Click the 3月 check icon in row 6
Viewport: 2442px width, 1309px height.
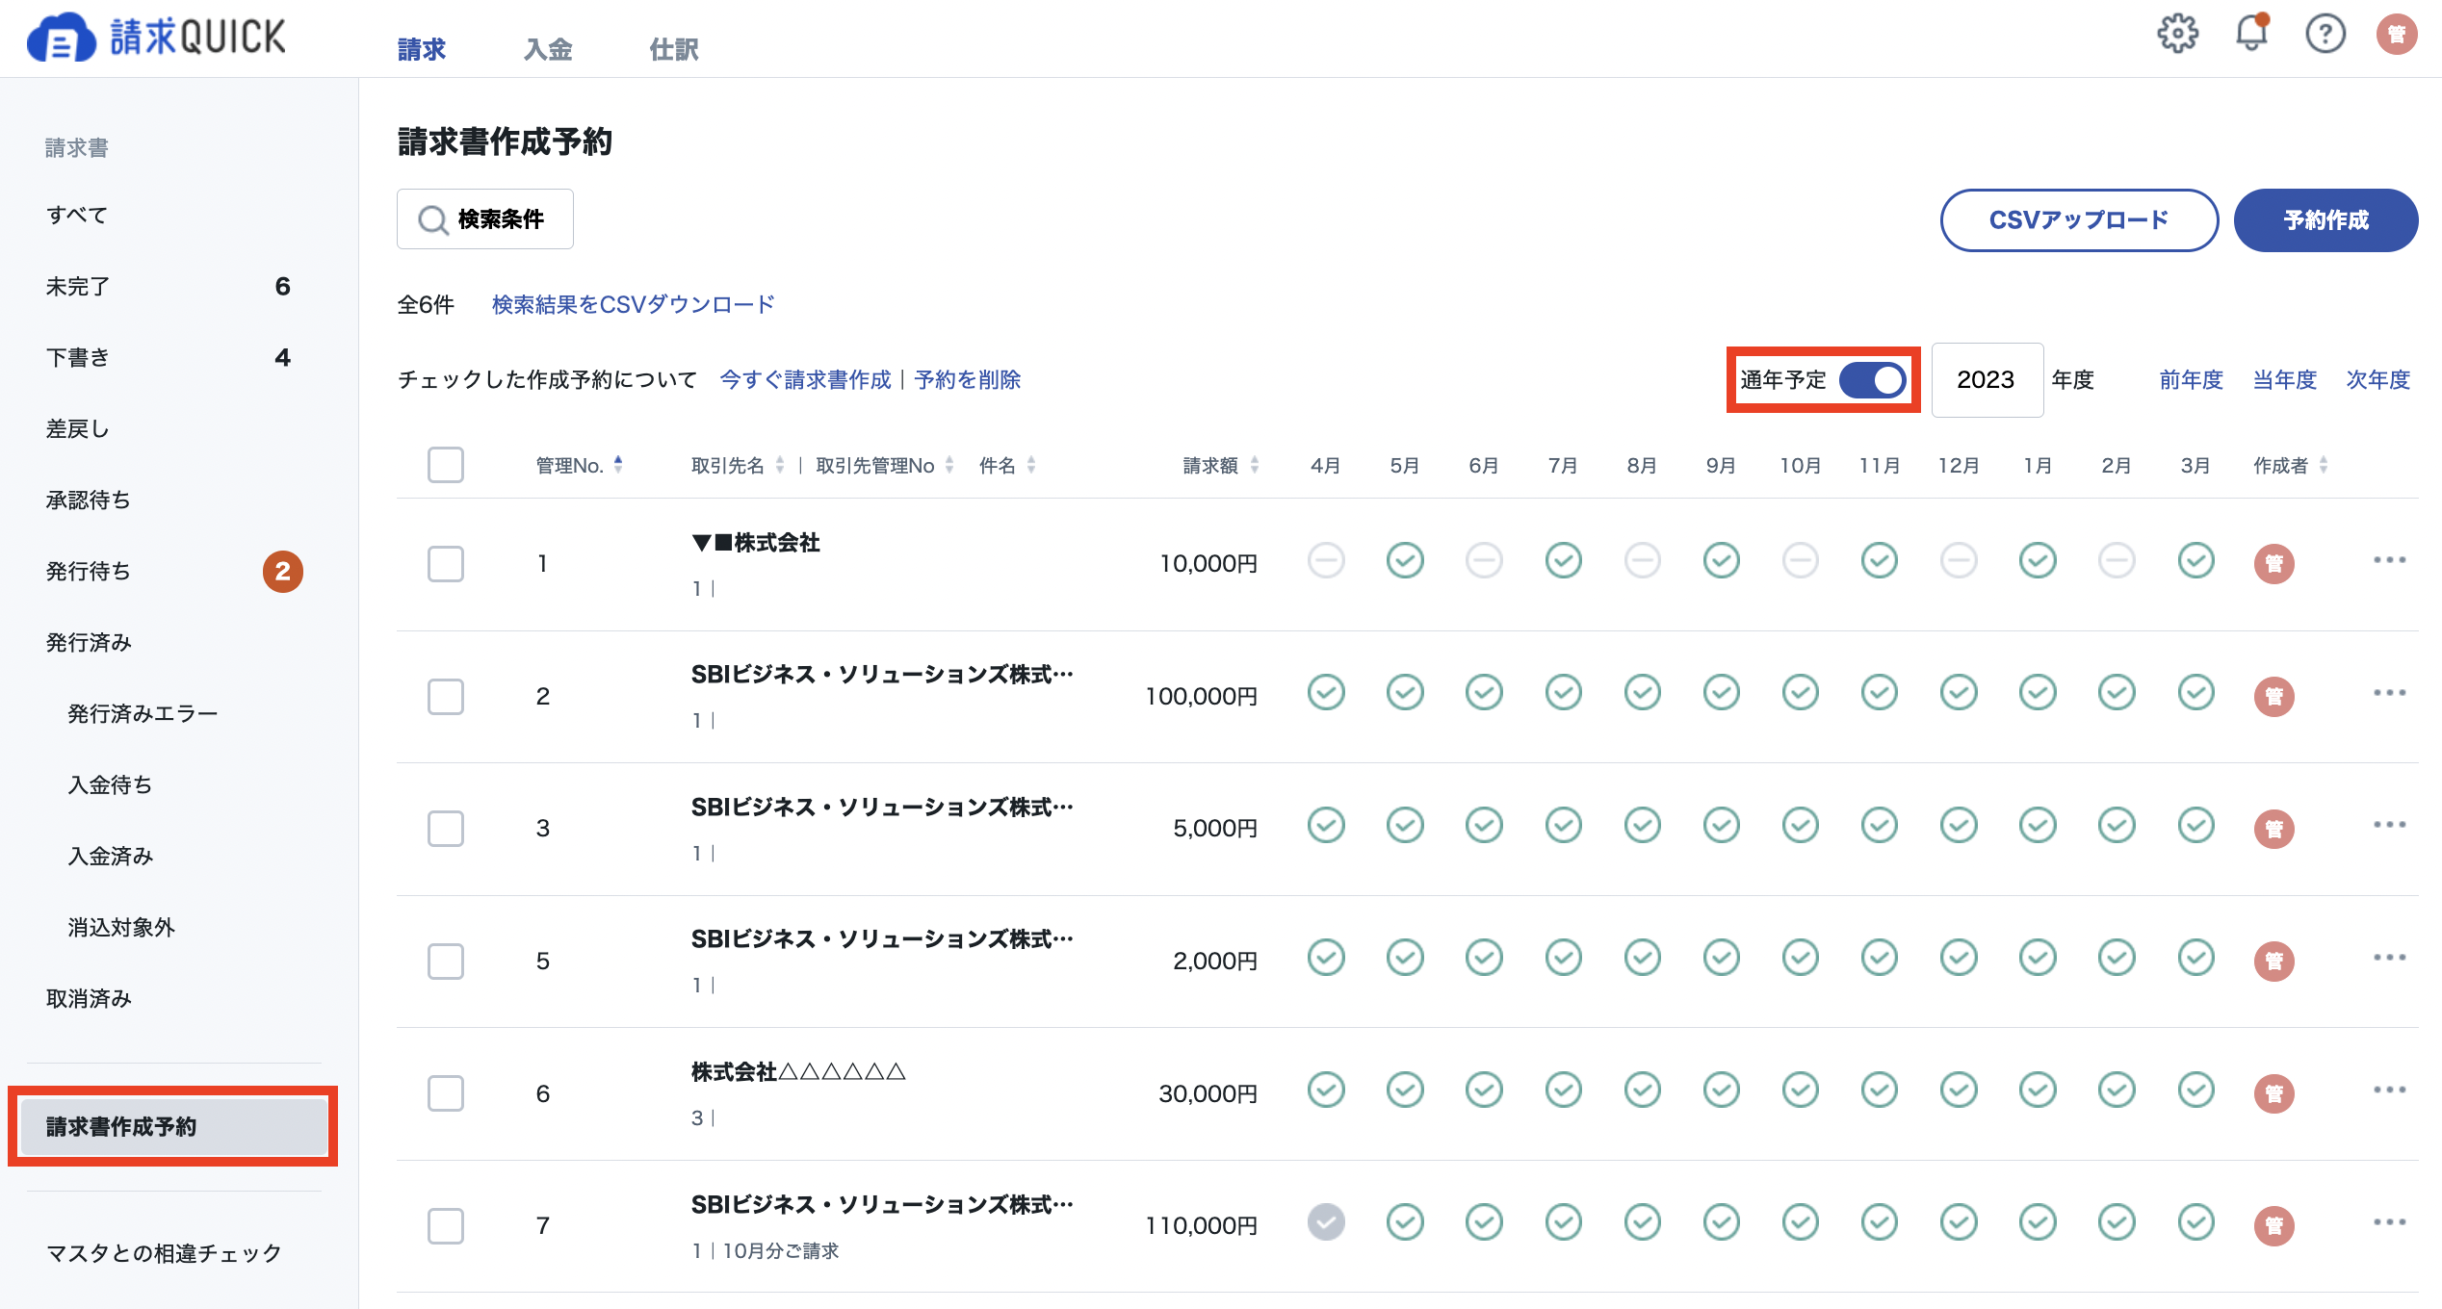pyautogui.click(x=2195, y=1091)
